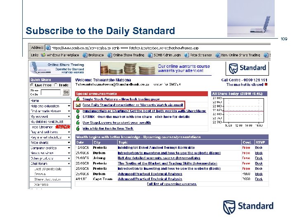The height and width of the screenshot is (222, 297).
Task: Open Use Stop-Losses link
Action: coord(117,123)
